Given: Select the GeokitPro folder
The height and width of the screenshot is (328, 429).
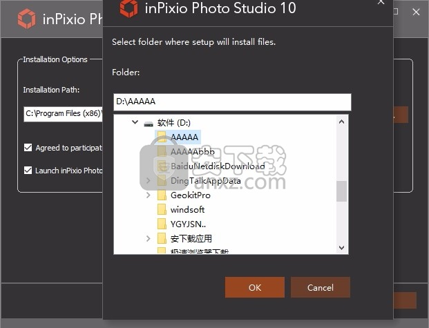Looking at the screenshot, I should 191,195.
